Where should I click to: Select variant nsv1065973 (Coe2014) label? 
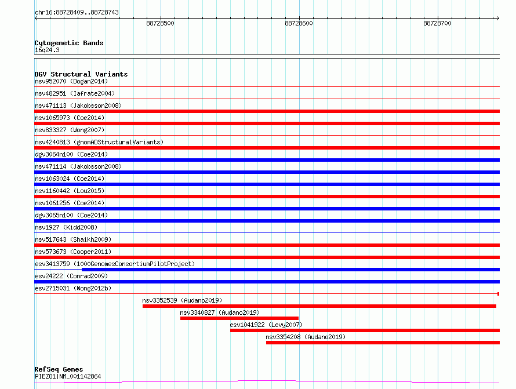[70, 118]
